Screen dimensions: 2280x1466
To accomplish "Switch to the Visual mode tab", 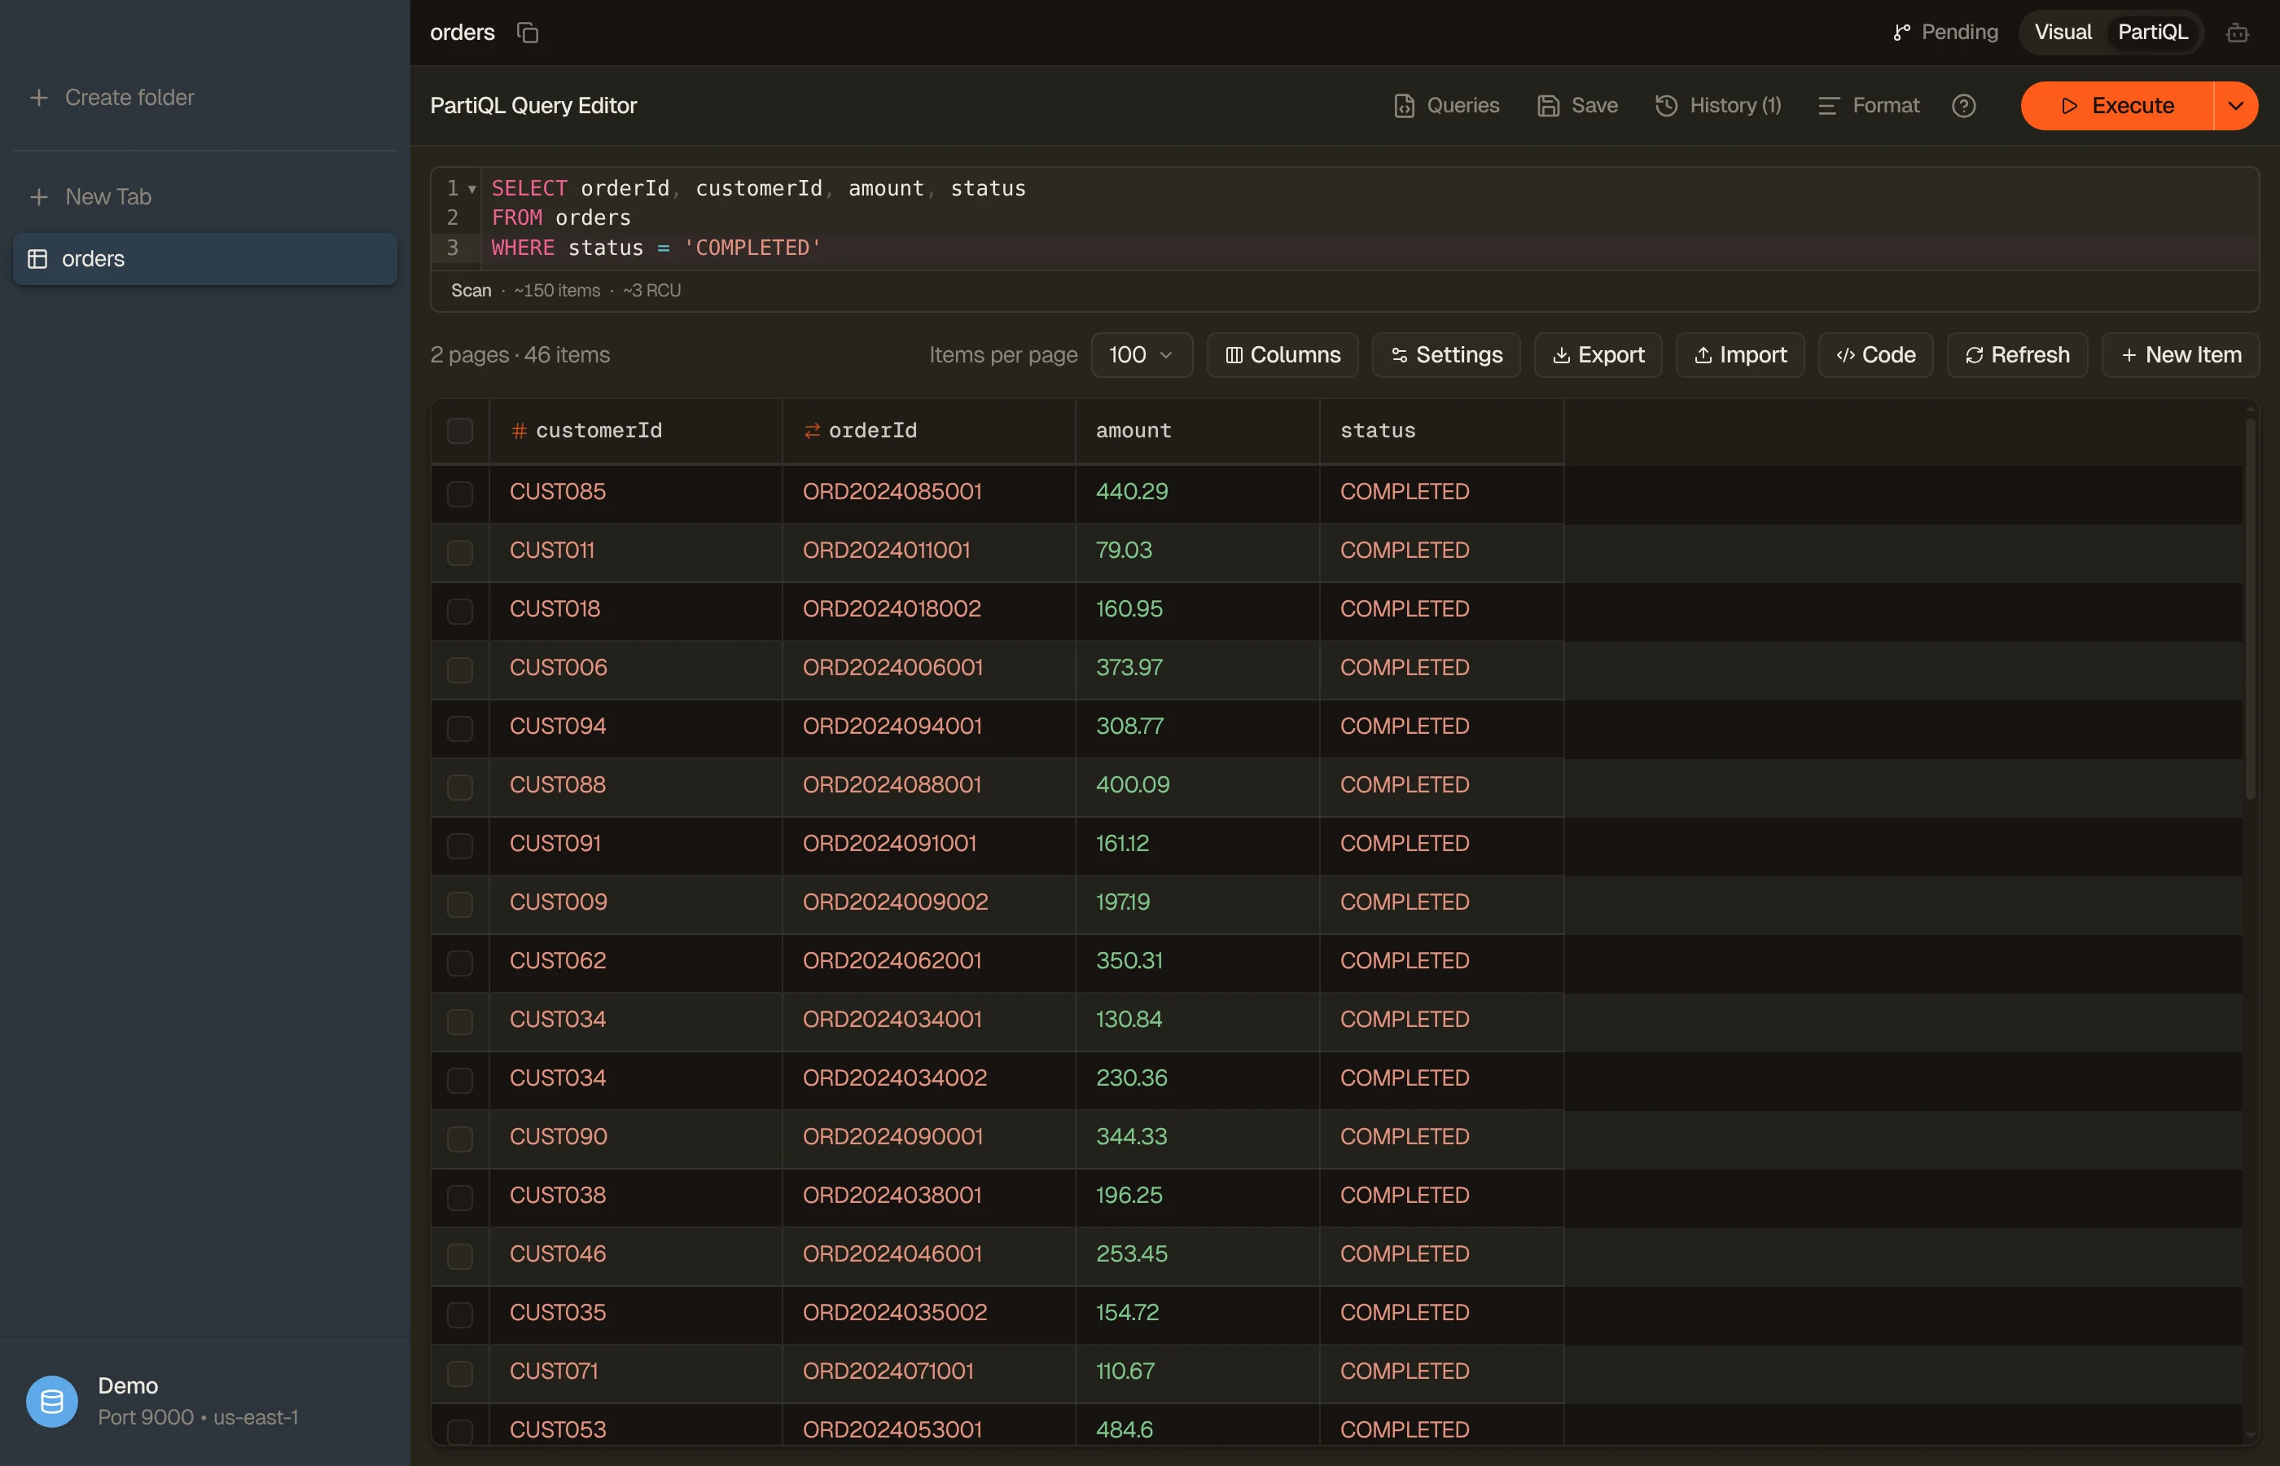I will 2062,33.
